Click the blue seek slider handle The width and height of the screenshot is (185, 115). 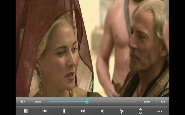pyautogui.click(x=87, y=102)
